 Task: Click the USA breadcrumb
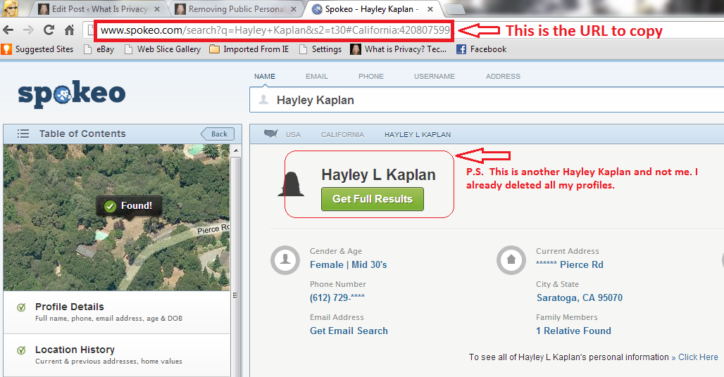(293, 134)
